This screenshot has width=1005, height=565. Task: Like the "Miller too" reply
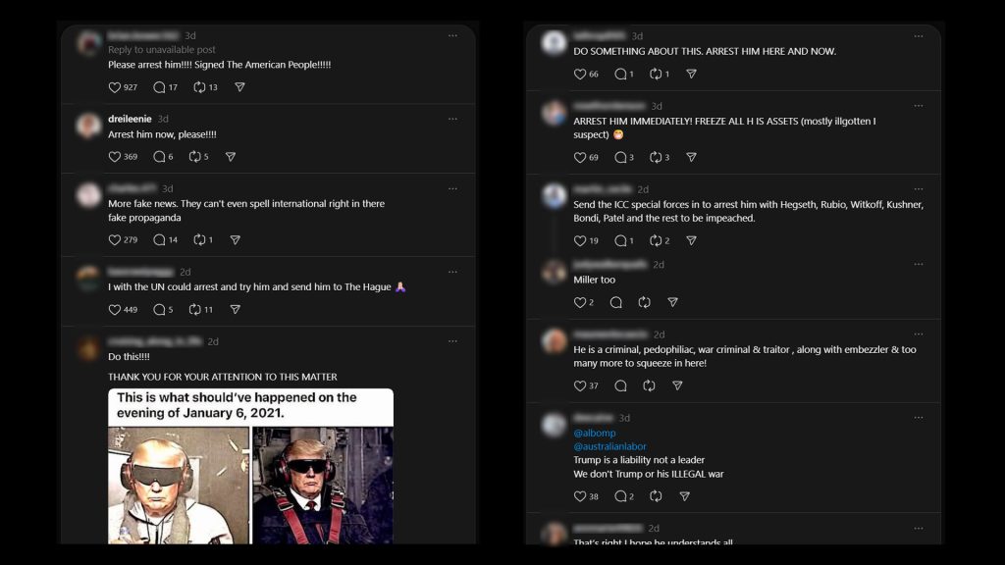580,302
